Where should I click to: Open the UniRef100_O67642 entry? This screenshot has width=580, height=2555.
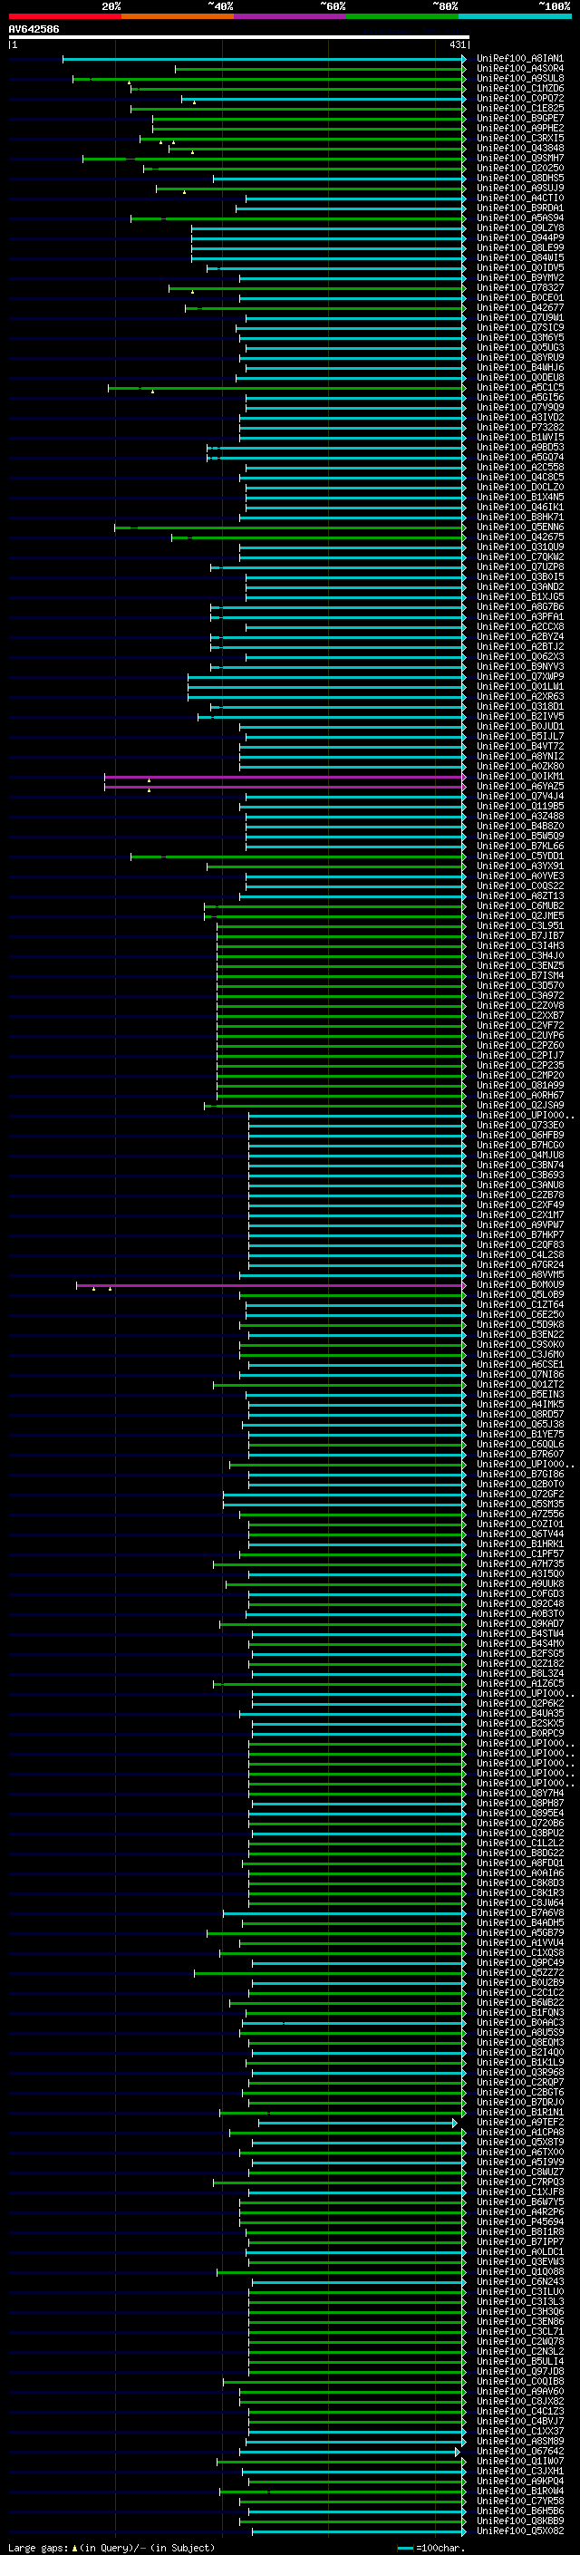tap(520, 2452)
